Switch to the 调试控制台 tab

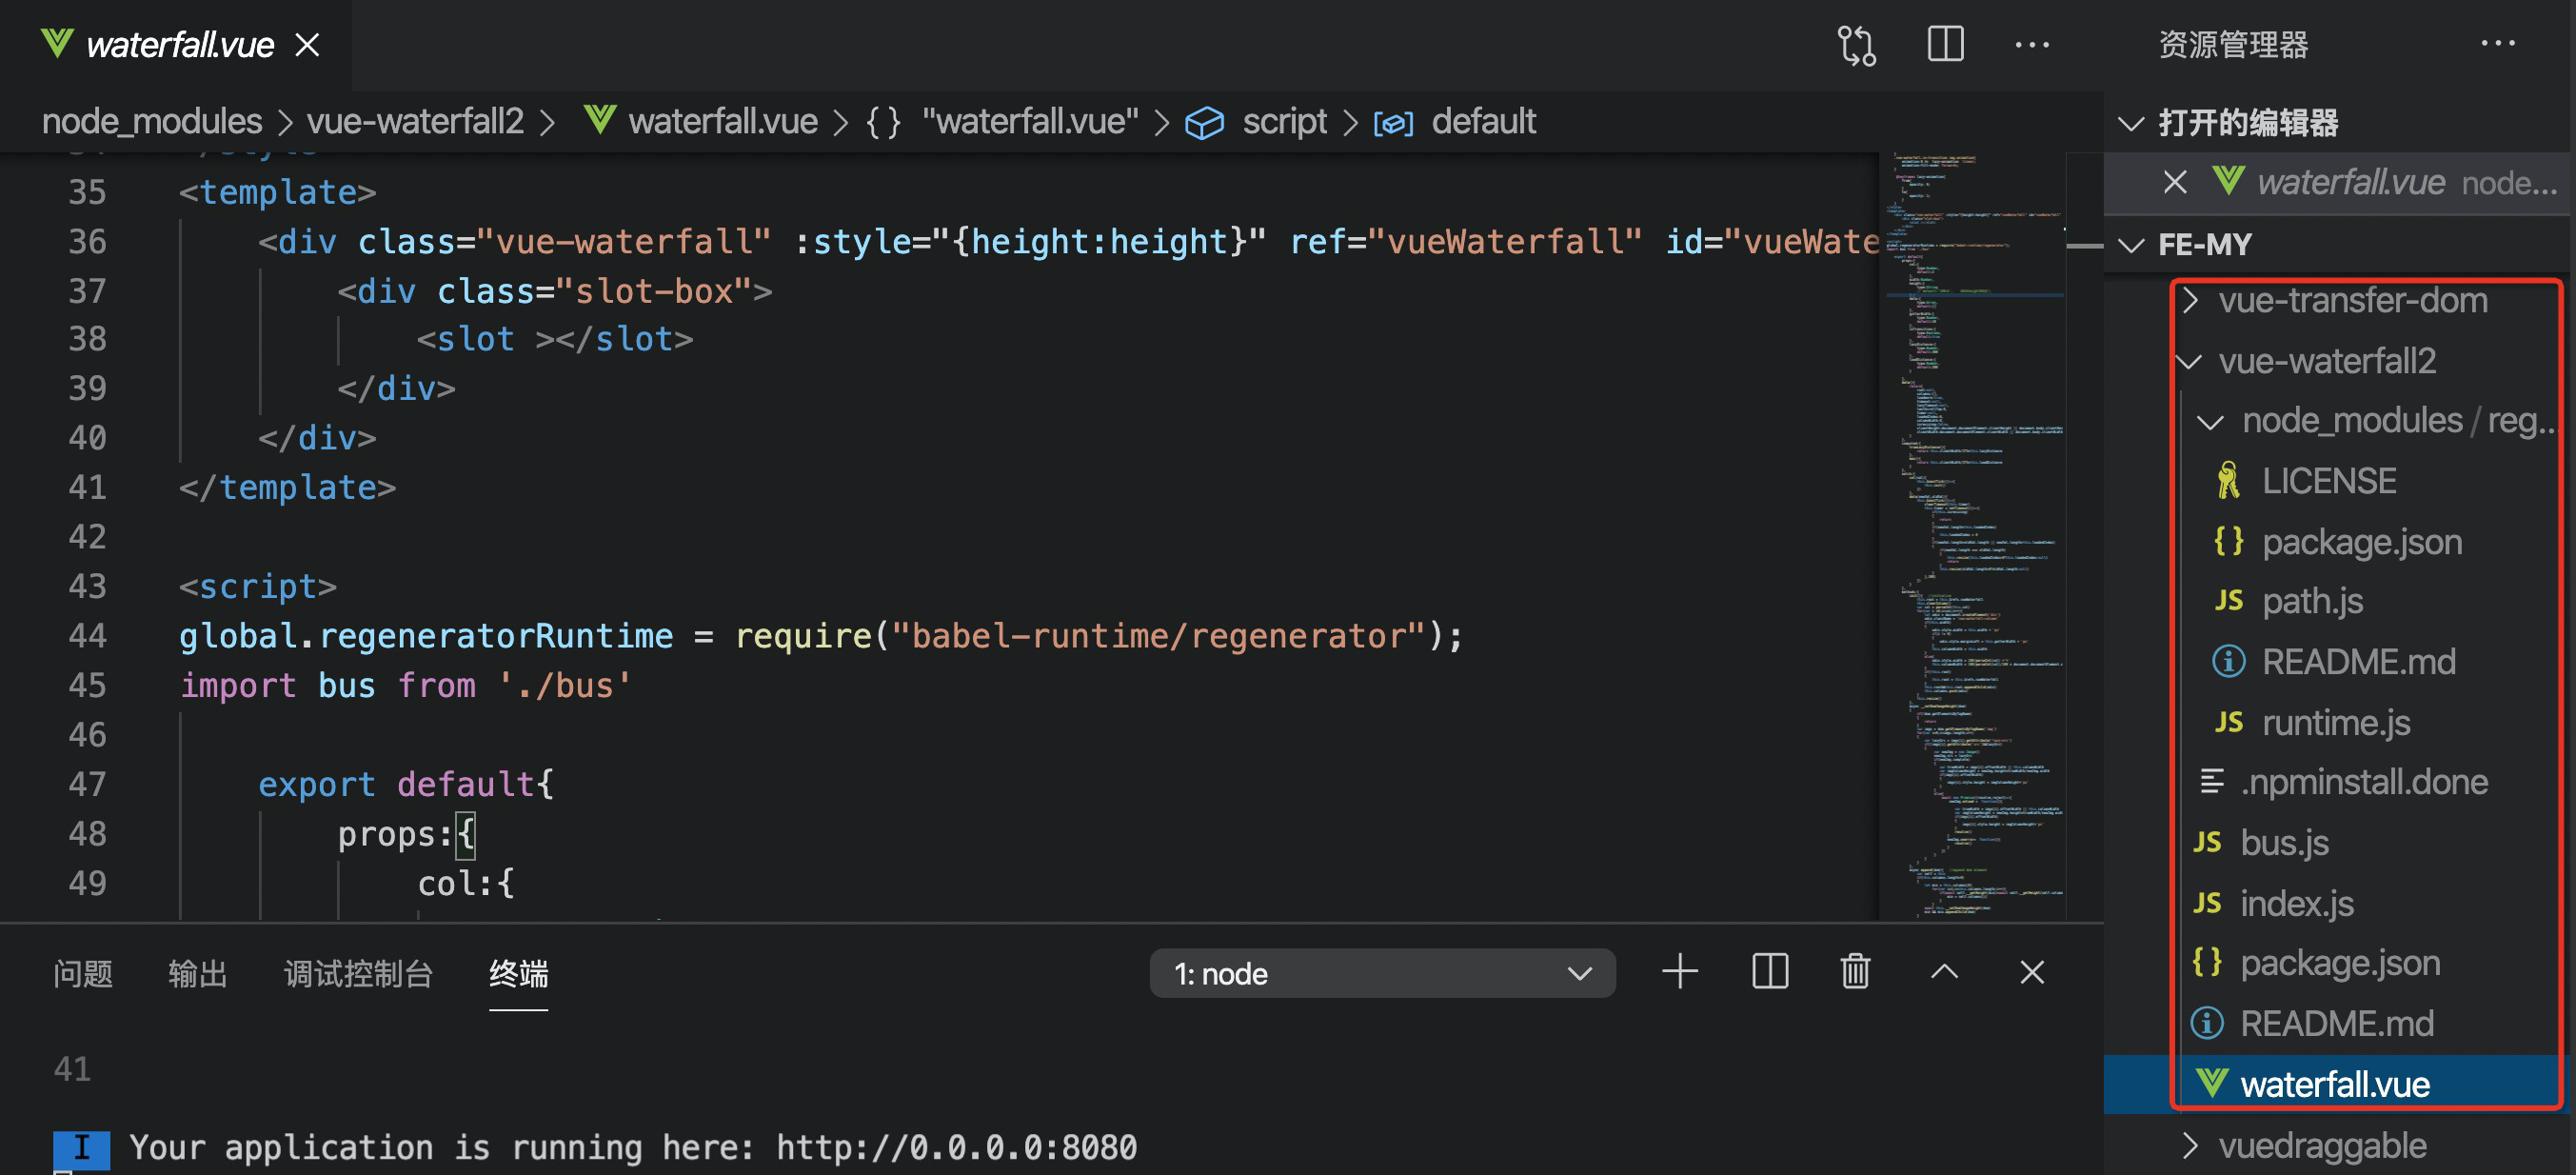click(x=358, y=973)
